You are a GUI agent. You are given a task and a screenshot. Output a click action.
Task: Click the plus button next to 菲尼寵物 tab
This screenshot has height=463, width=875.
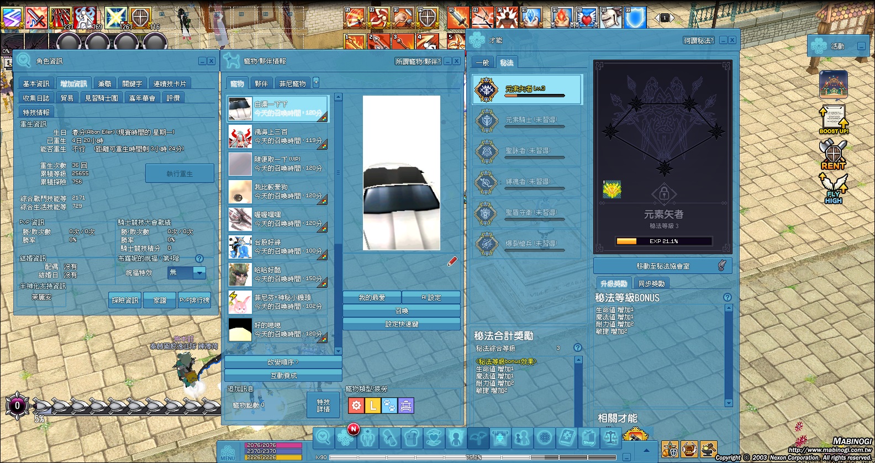316,82
